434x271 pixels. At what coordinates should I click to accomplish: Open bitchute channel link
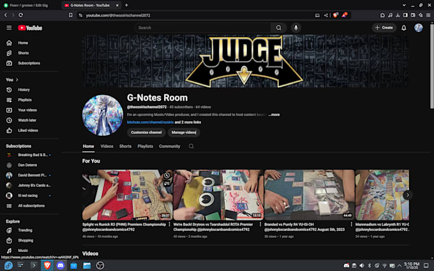[150, 122]
